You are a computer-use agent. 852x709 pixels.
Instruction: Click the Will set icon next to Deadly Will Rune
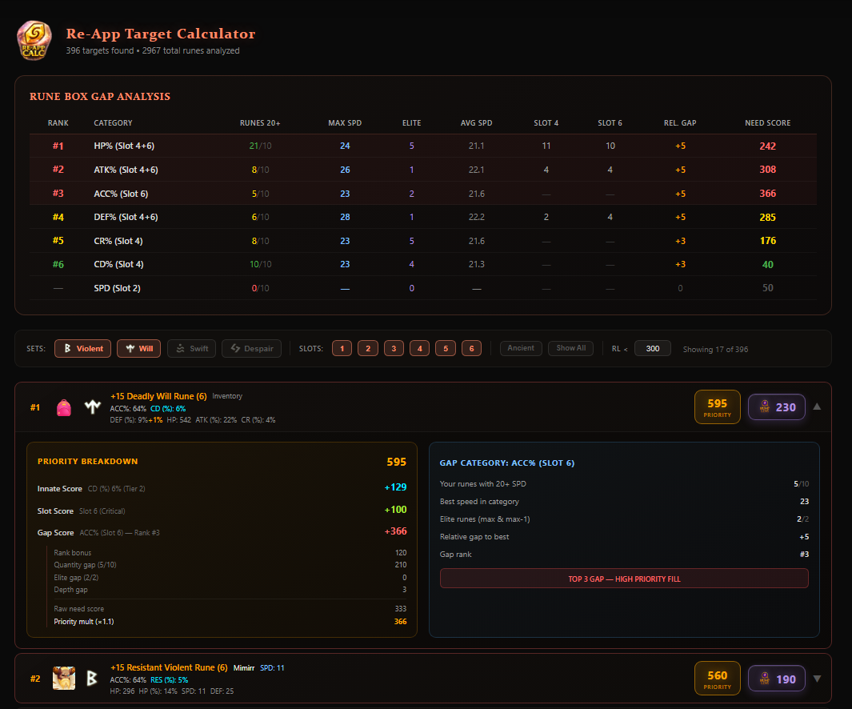tap(92, 407)
